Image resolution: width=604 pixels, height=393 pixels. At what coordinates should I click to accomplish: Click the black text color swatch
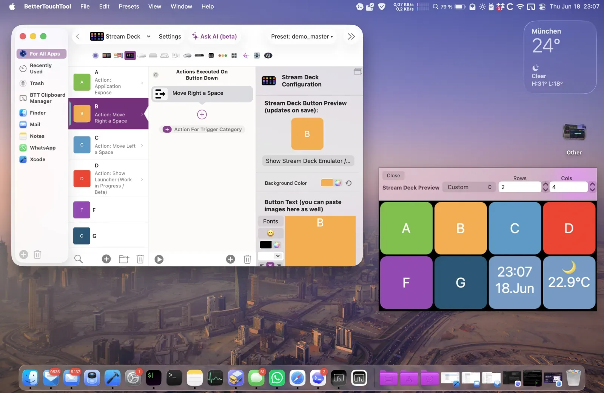(266, 245)
